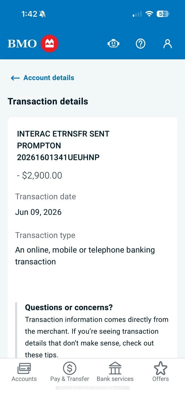Screen dimensions: 185x402
Task: Tap the BMO wordmark text
Action: (x=22, y=44)
